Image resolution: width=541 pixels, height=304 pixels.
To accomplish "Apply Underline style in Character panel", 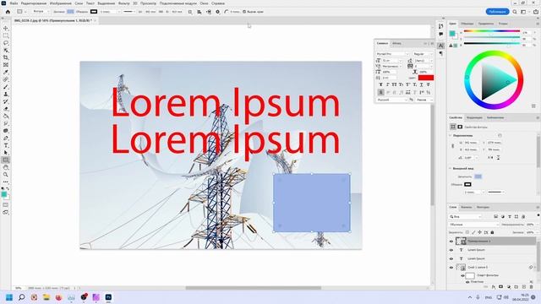I will coord(421,84).
